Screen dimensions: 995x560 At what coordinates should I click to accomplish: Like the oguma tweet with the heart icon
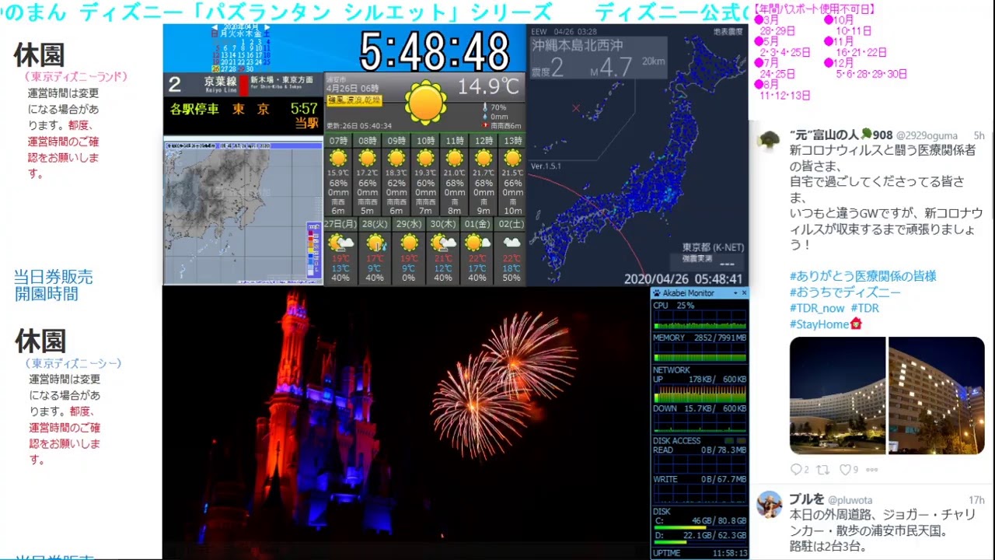(845, 470)
